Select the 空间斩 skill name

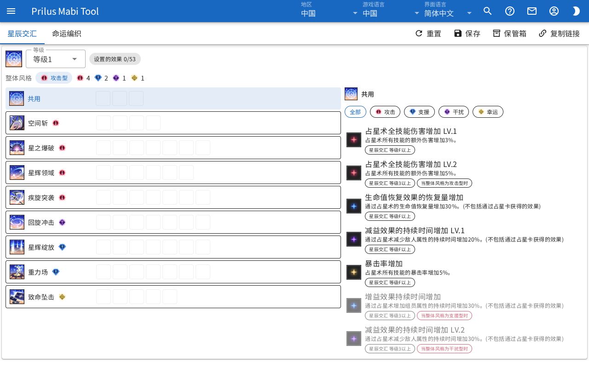tap(38, 123)
